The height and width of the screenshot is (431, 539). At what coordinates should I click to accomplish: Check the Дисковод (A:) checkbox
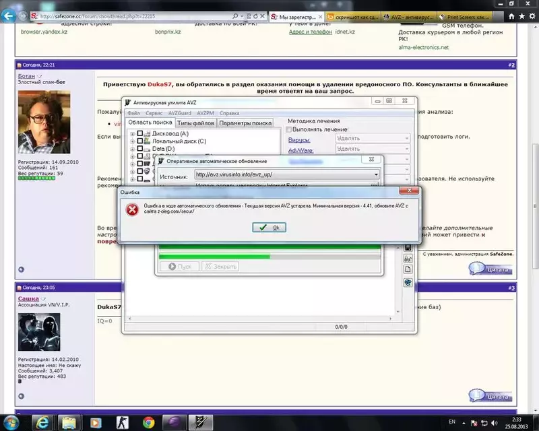click(x=140, y=133)
